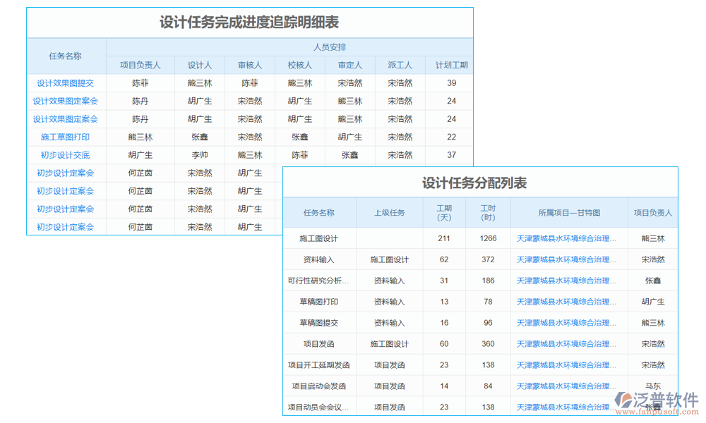Open Gantt link for 草稿图提交 row

tap(569, 323)
